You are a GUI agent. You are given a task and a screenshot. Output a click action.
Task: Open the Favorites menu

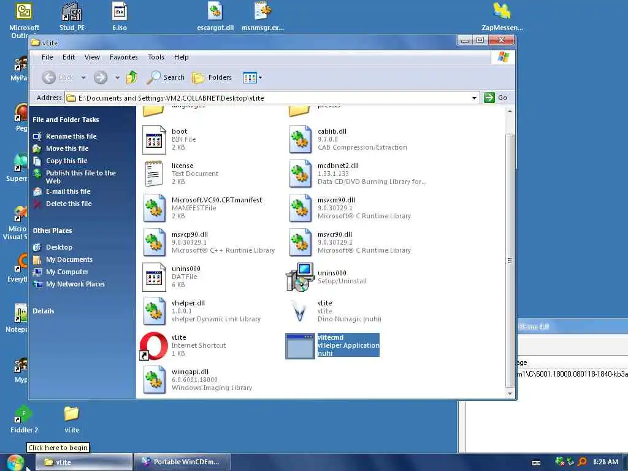point(124,57)
